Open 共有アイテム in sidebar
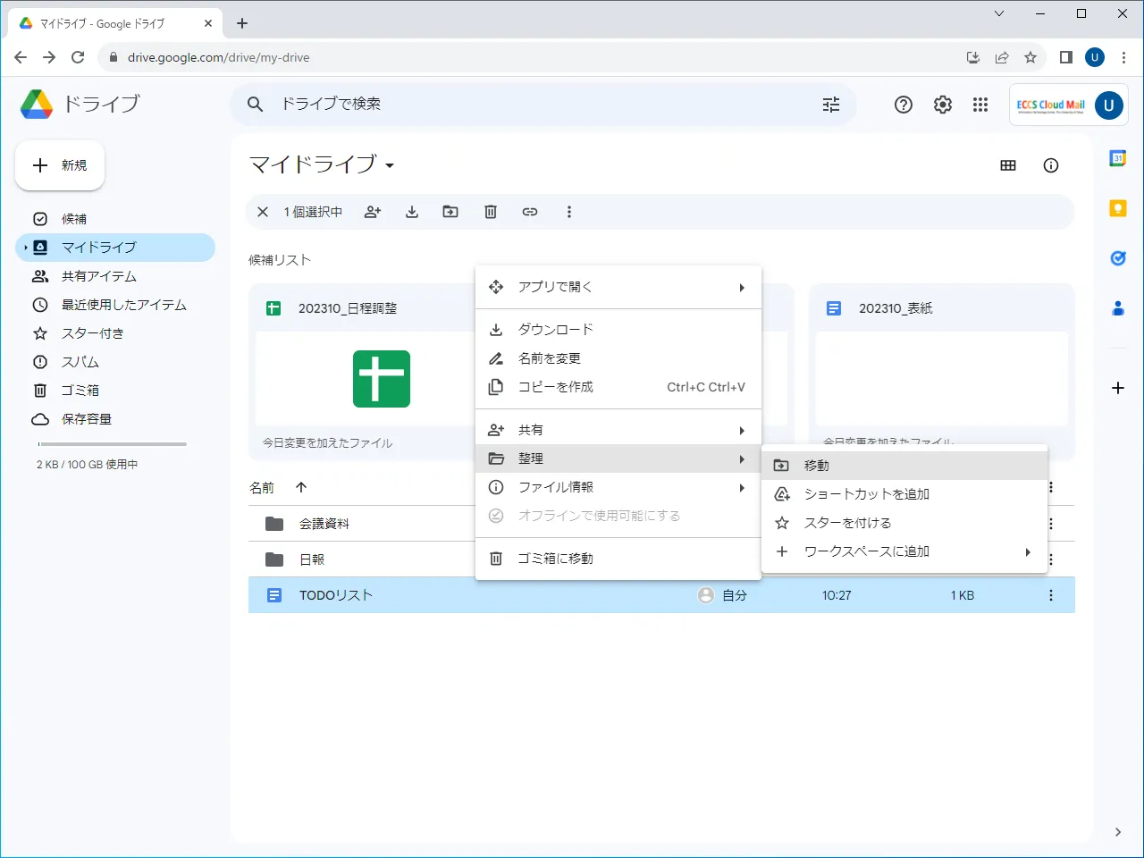 99,276
